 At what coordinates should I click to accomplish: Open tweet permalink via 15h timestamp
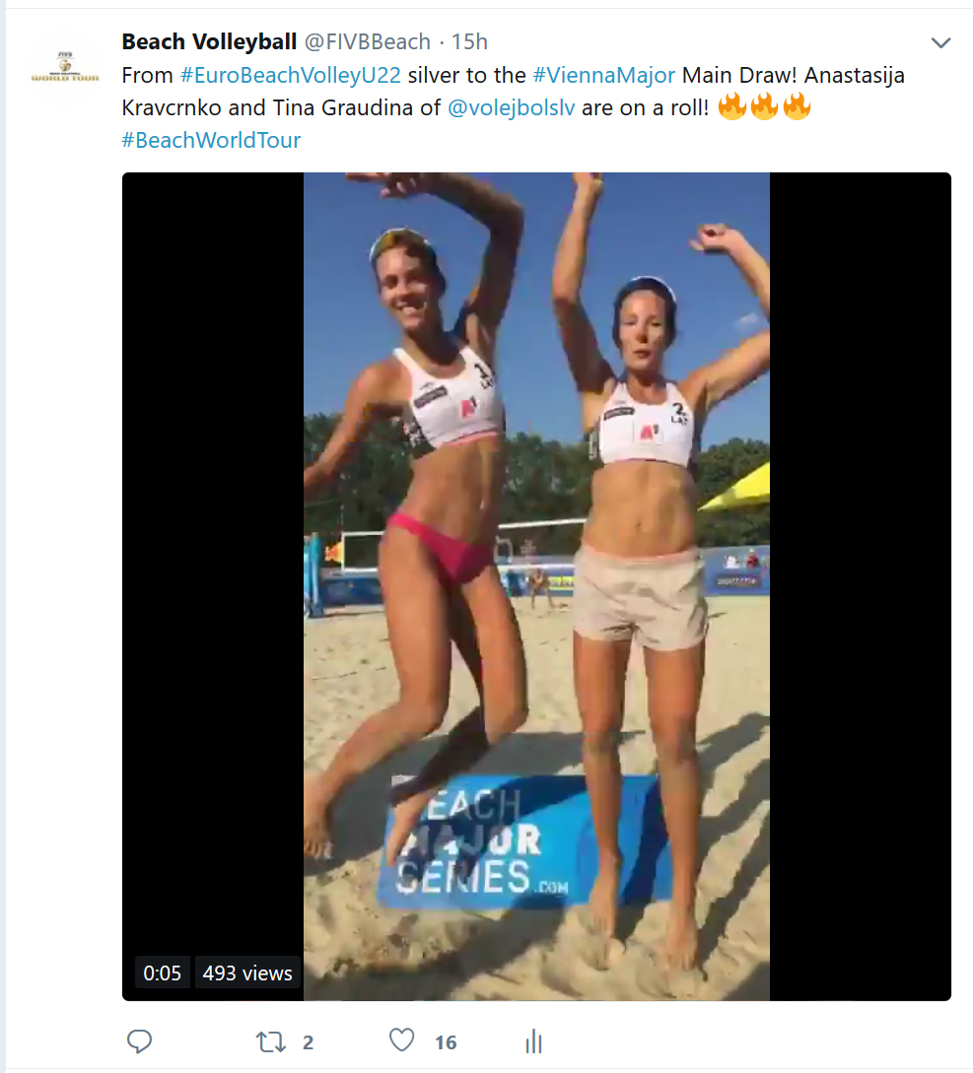469,41
